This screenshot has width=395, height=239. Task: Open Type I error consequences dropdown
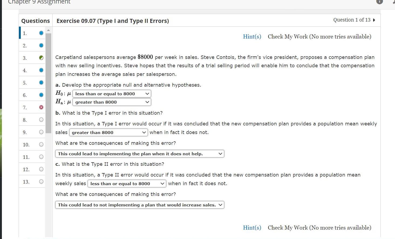click(139, 154)
